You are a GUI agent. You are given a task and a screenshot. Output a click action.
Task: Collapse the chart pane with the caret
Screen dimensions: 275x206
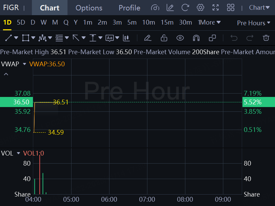tap(6, 74)
